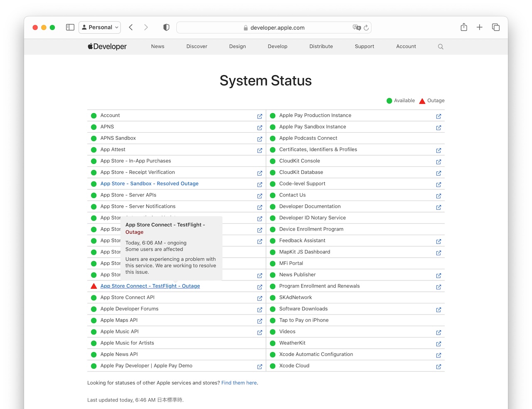Go back with the back arrow
The width and height of the screenshot is (532, 409).
131,27
